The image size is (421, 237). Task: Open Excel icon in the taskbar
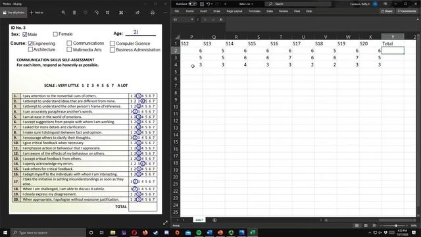[253, 232]
